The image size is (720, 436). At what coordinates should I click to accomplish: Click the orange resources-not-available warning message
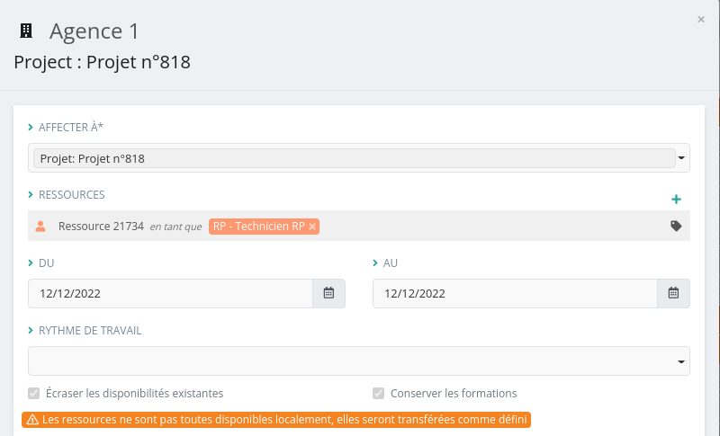pos(276,420)
